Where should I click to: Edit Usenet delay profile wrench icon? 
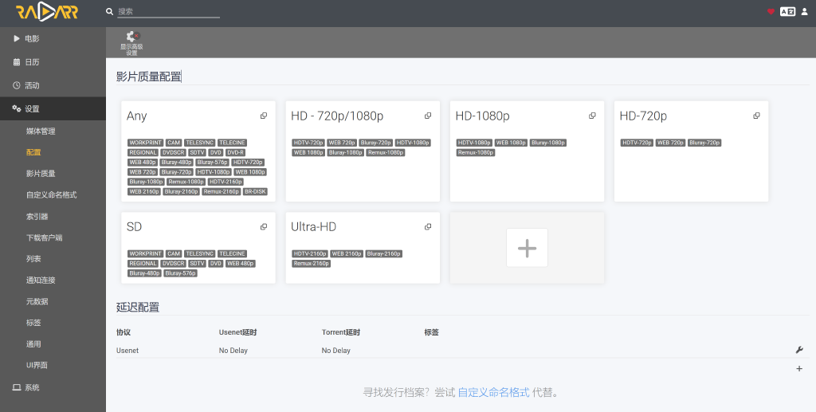(x=799, y=350)
